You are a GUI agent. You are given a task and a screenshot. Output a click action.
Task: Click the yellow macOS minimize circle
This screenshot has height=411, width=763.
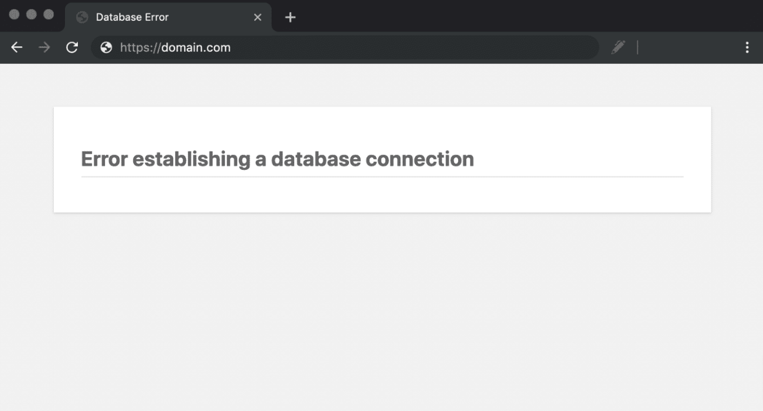click(x=32, y=14)
